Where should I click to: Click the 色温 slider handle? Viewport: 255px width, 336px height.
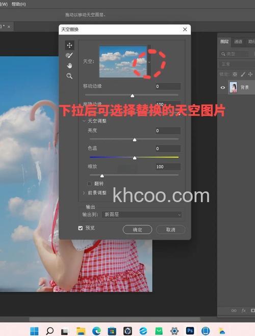135,158
